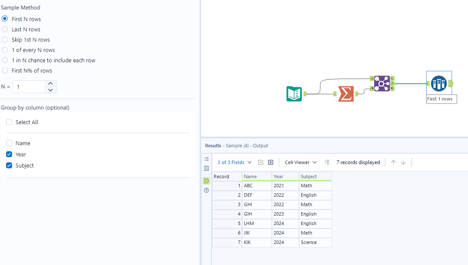Enable the Select All grouping checkbox

click(9, 122)
